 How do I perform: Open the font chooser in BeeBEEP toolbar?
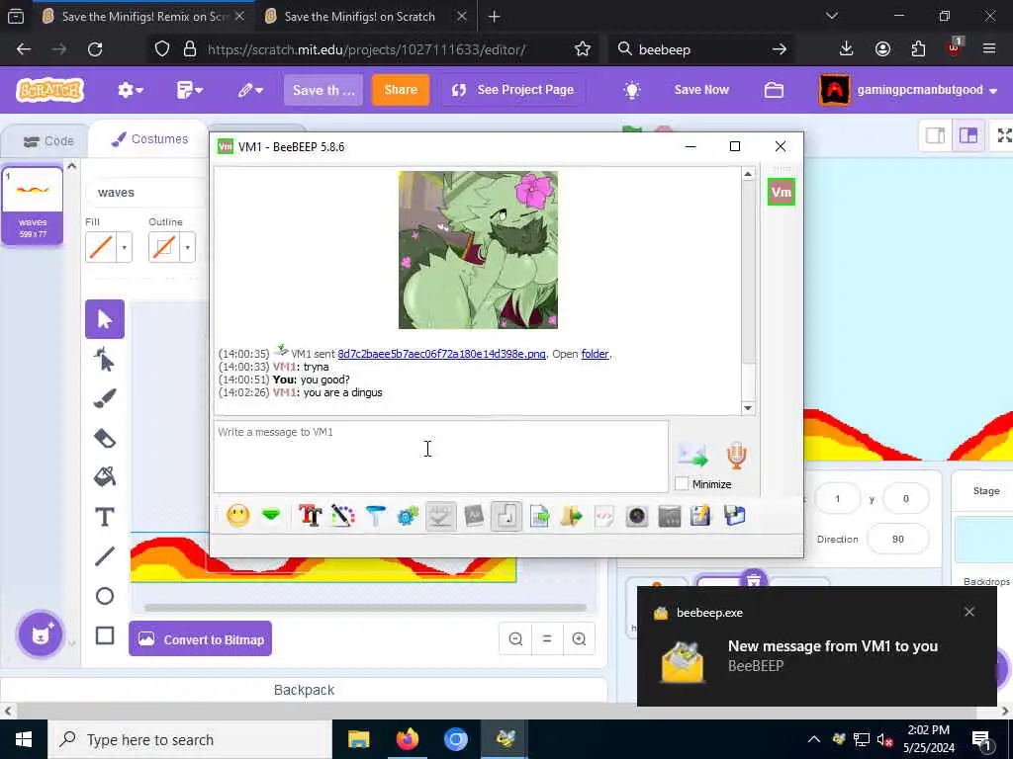(x=310, y=516)
